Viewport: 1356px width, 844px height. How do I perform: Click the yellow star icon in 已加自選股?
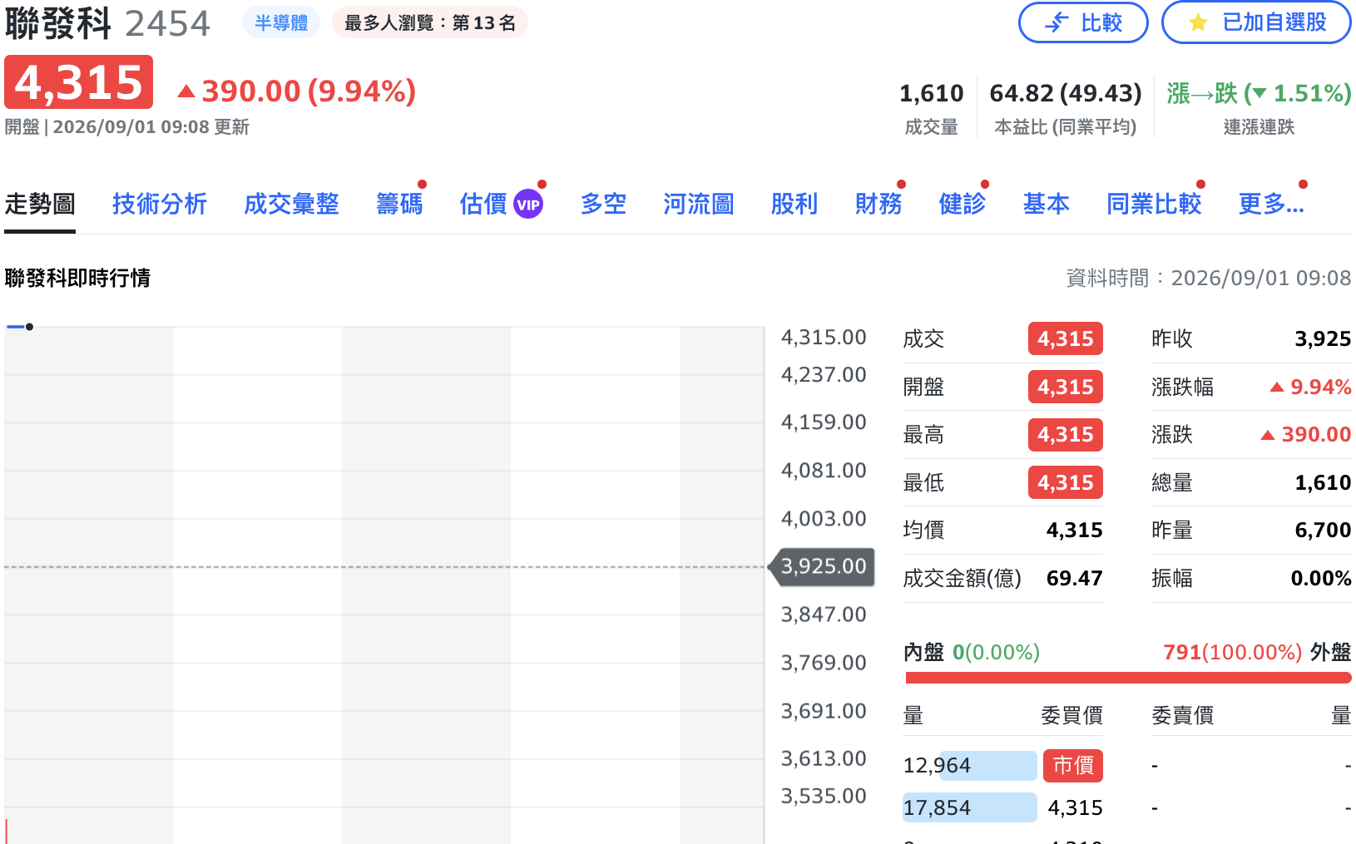pos(1198,22)
